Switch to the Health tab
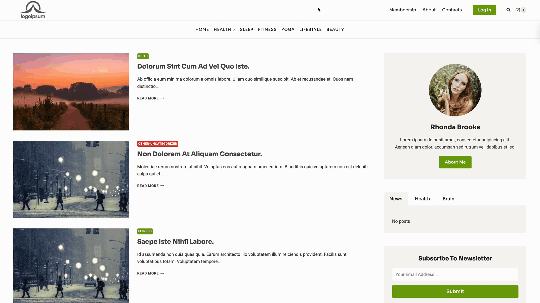Screen dimensions: 540x303 tap(422, 199)
